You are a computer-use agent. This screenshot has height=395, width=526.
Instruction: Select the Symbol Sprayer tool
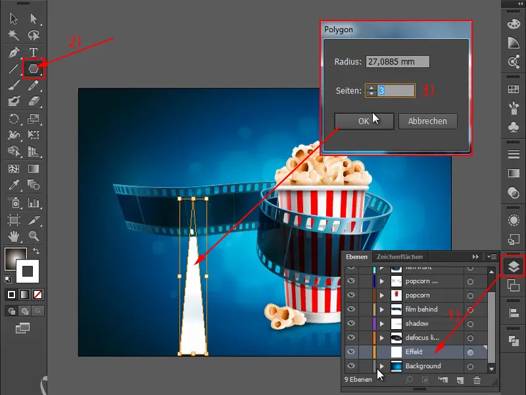pyautogui.click(x=14, y=203)
